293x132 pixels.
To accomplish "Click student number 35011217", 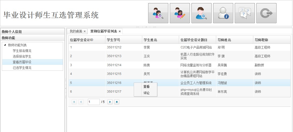I will click(x=114, y=92).
